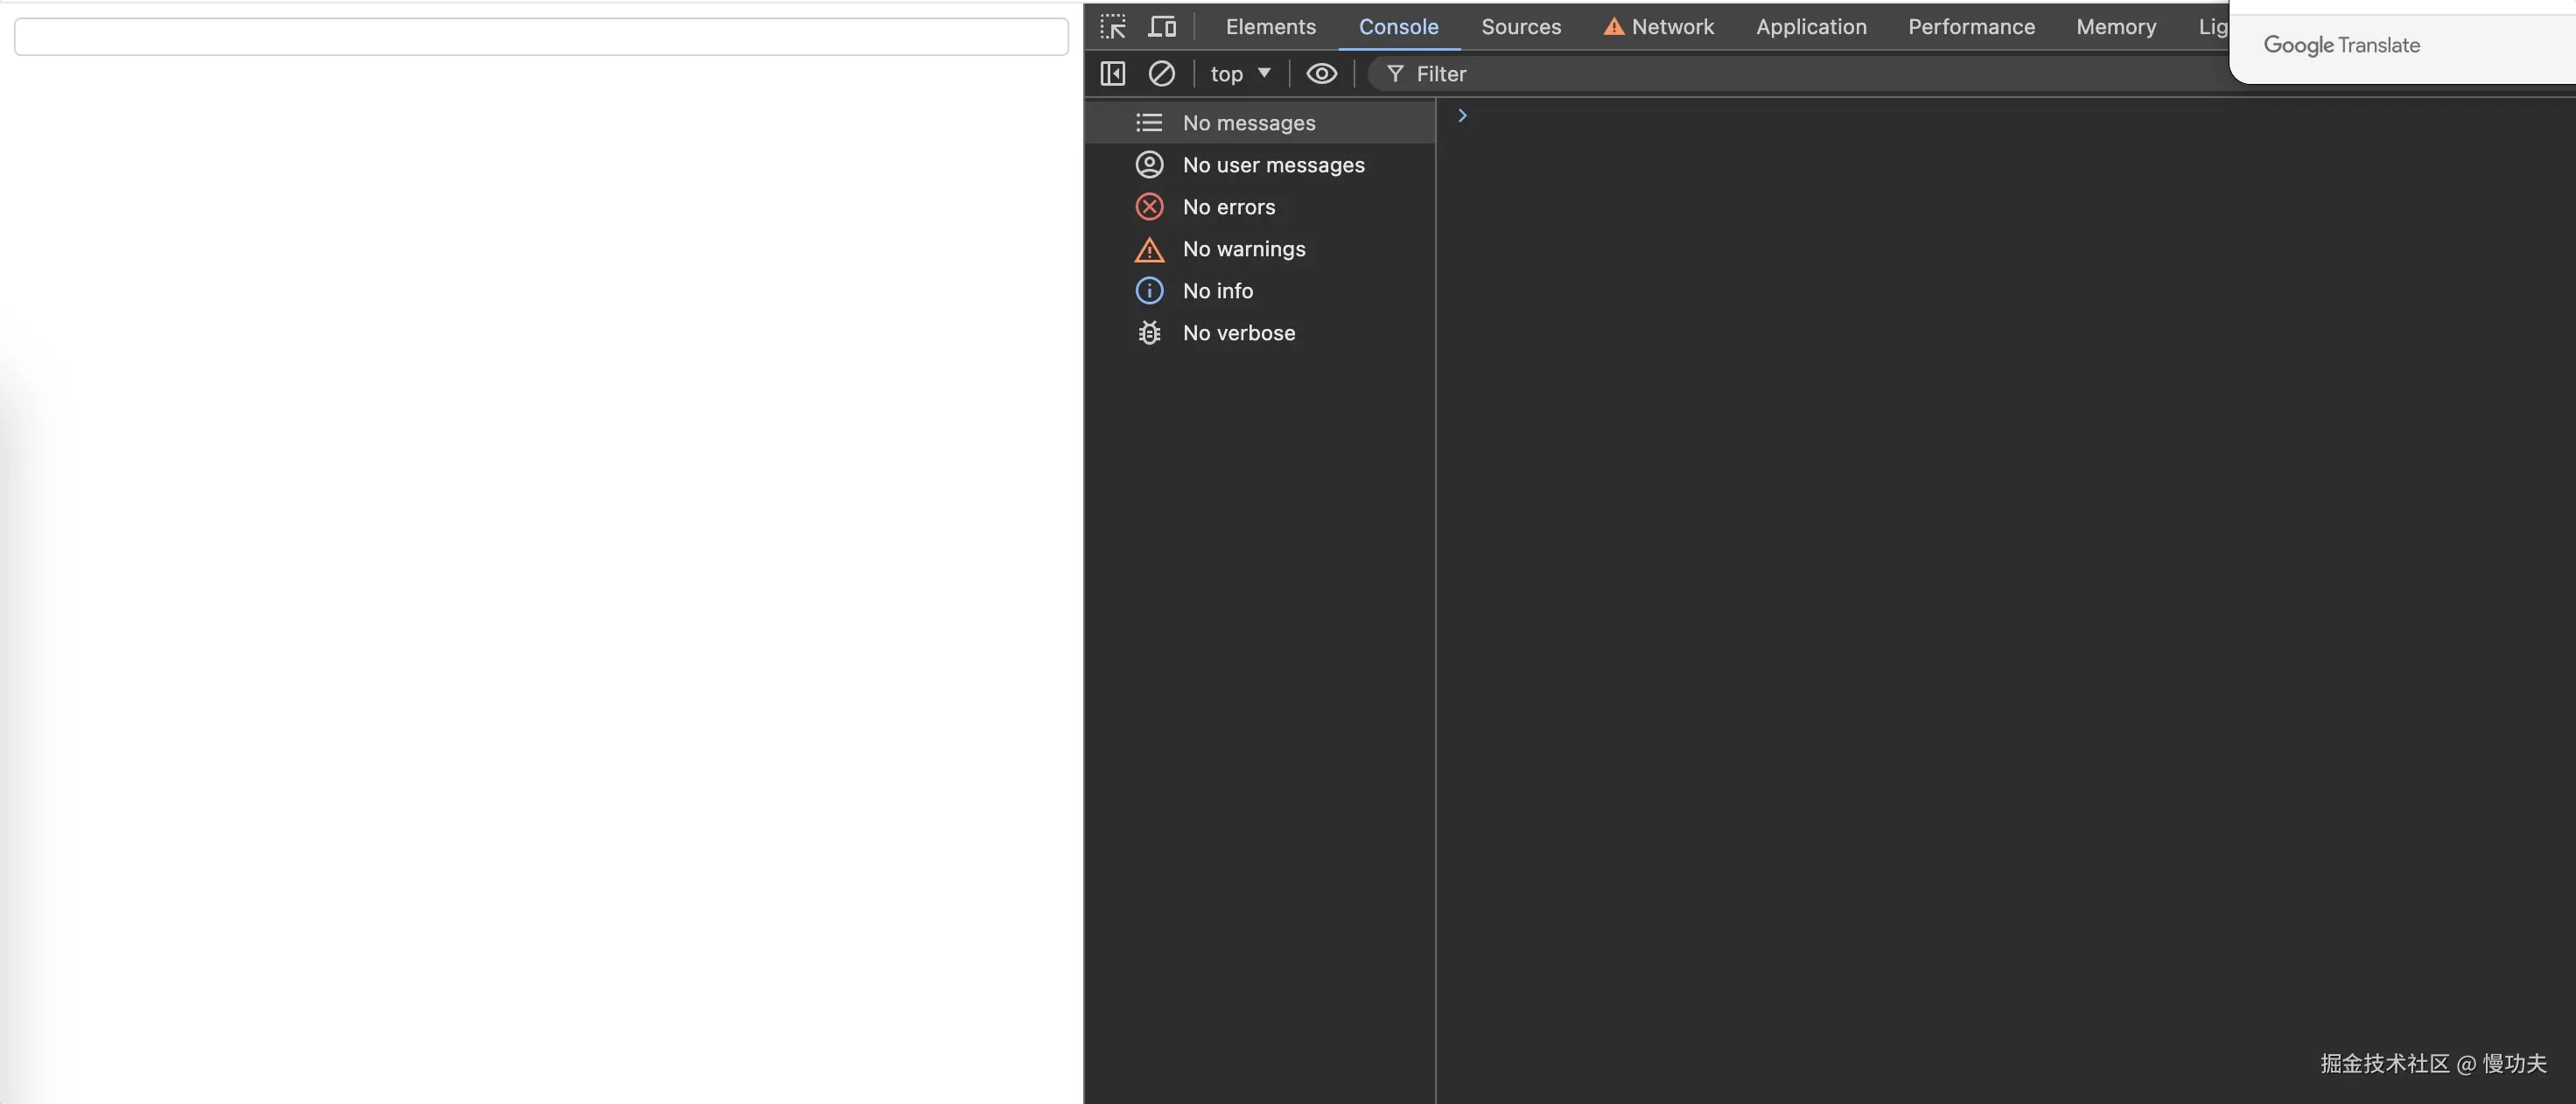Open the Sources tab
Viewport: 2576px width, 1104px height.
click(x=1520, y=26)
